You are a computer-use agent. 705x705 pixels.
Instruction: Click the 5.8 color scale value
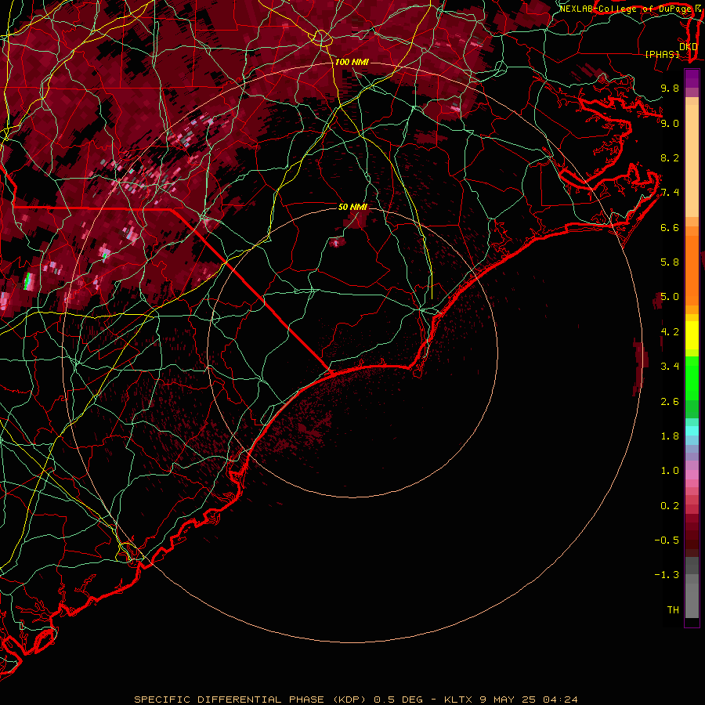click(x=670, y=262)
